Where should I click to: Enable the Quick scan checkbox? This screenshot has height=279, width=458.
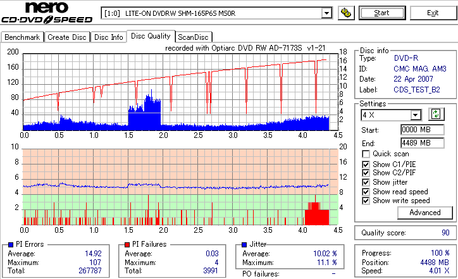tap(366, 154)
